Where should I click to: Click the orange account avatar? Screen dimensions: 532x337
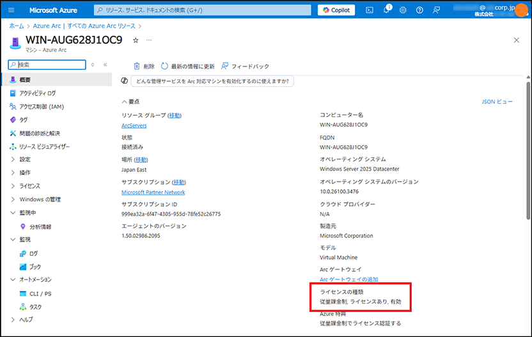(521, 10)
